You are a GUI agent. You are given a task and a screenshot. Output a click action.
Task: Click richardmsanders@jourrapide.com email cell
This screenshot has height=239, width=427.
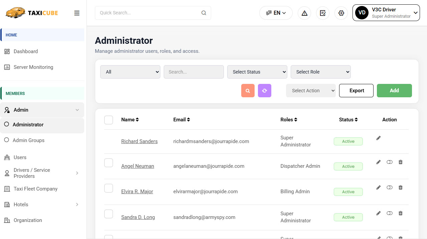click(x=211, y=141)
